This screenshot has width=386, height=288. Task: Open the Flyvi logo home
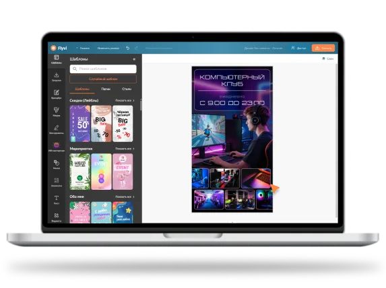pyautogui.click(x=59, y=48)
